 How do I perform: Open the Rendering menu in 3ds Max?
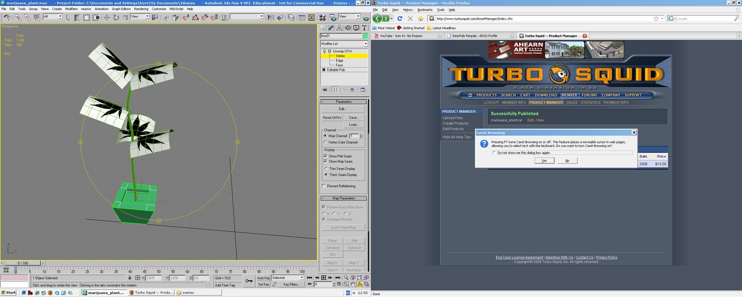141,9
